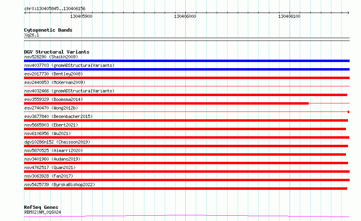The width and height of the screenshot is (361, 221).
Task: Click the Xq26.1 cytogenetic band label
Action: (x=32, y=35)
